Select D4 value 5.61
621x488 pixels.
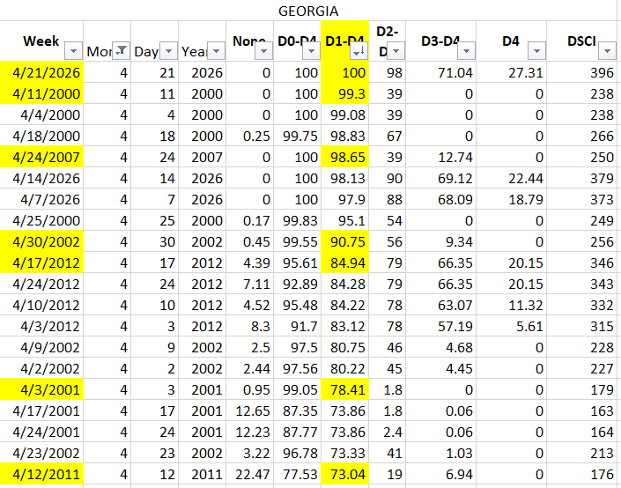pos(512,326)
